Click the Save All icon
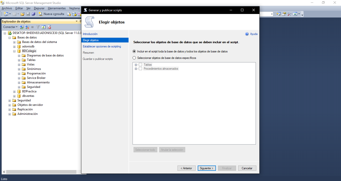 tap(33, 14)
